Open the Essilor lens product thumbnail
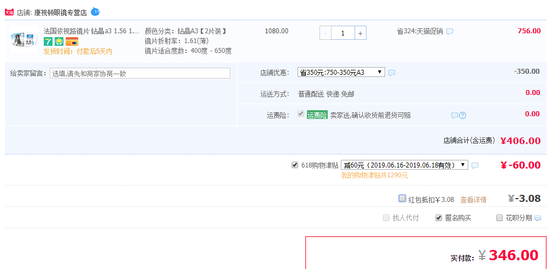 (24, 39)
